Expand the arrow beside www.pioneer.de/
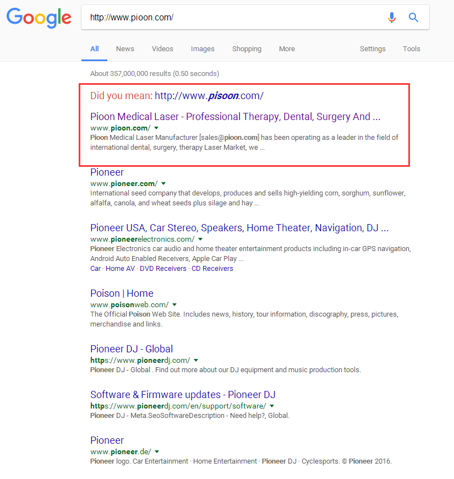The width and height of the screenshot is (454, 479). pos(157,451)
